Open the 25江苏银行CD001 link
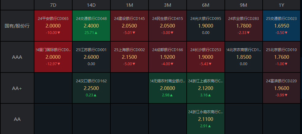302x134 pixels. (91, 50)
